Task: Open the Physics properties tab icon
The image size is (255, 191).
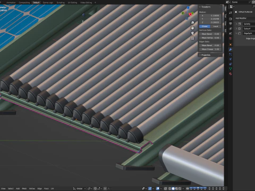Action: (231, 59)
